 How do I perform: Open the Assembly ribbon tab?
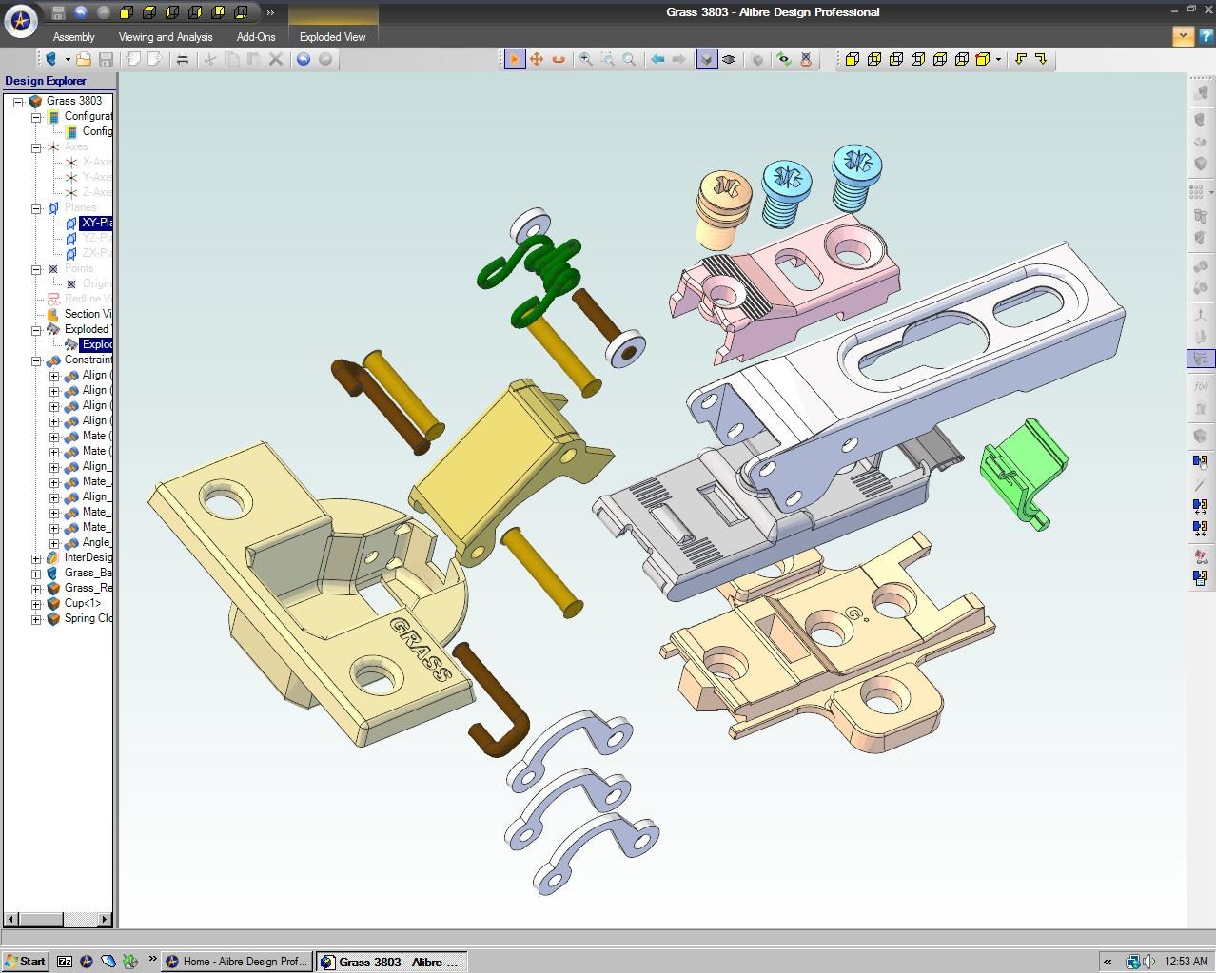[74, 37]
